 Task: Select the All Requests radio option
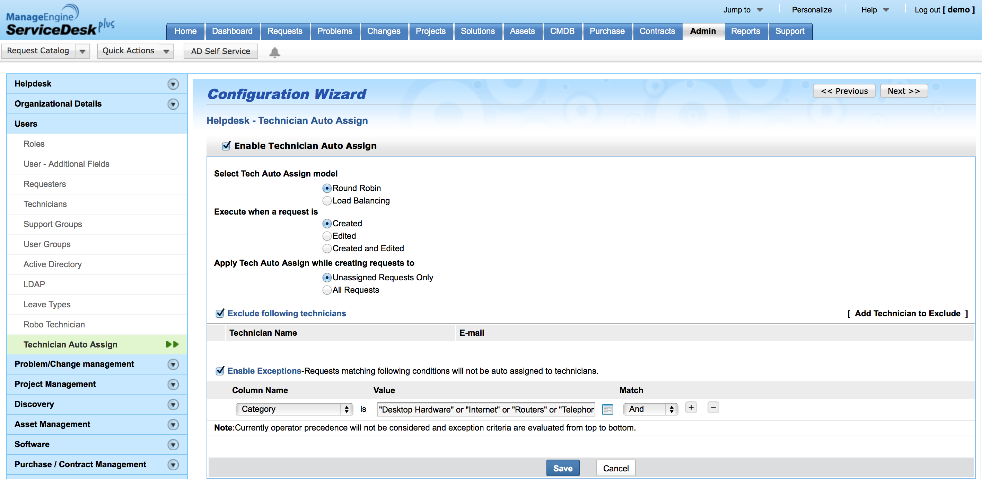point(327,290)
